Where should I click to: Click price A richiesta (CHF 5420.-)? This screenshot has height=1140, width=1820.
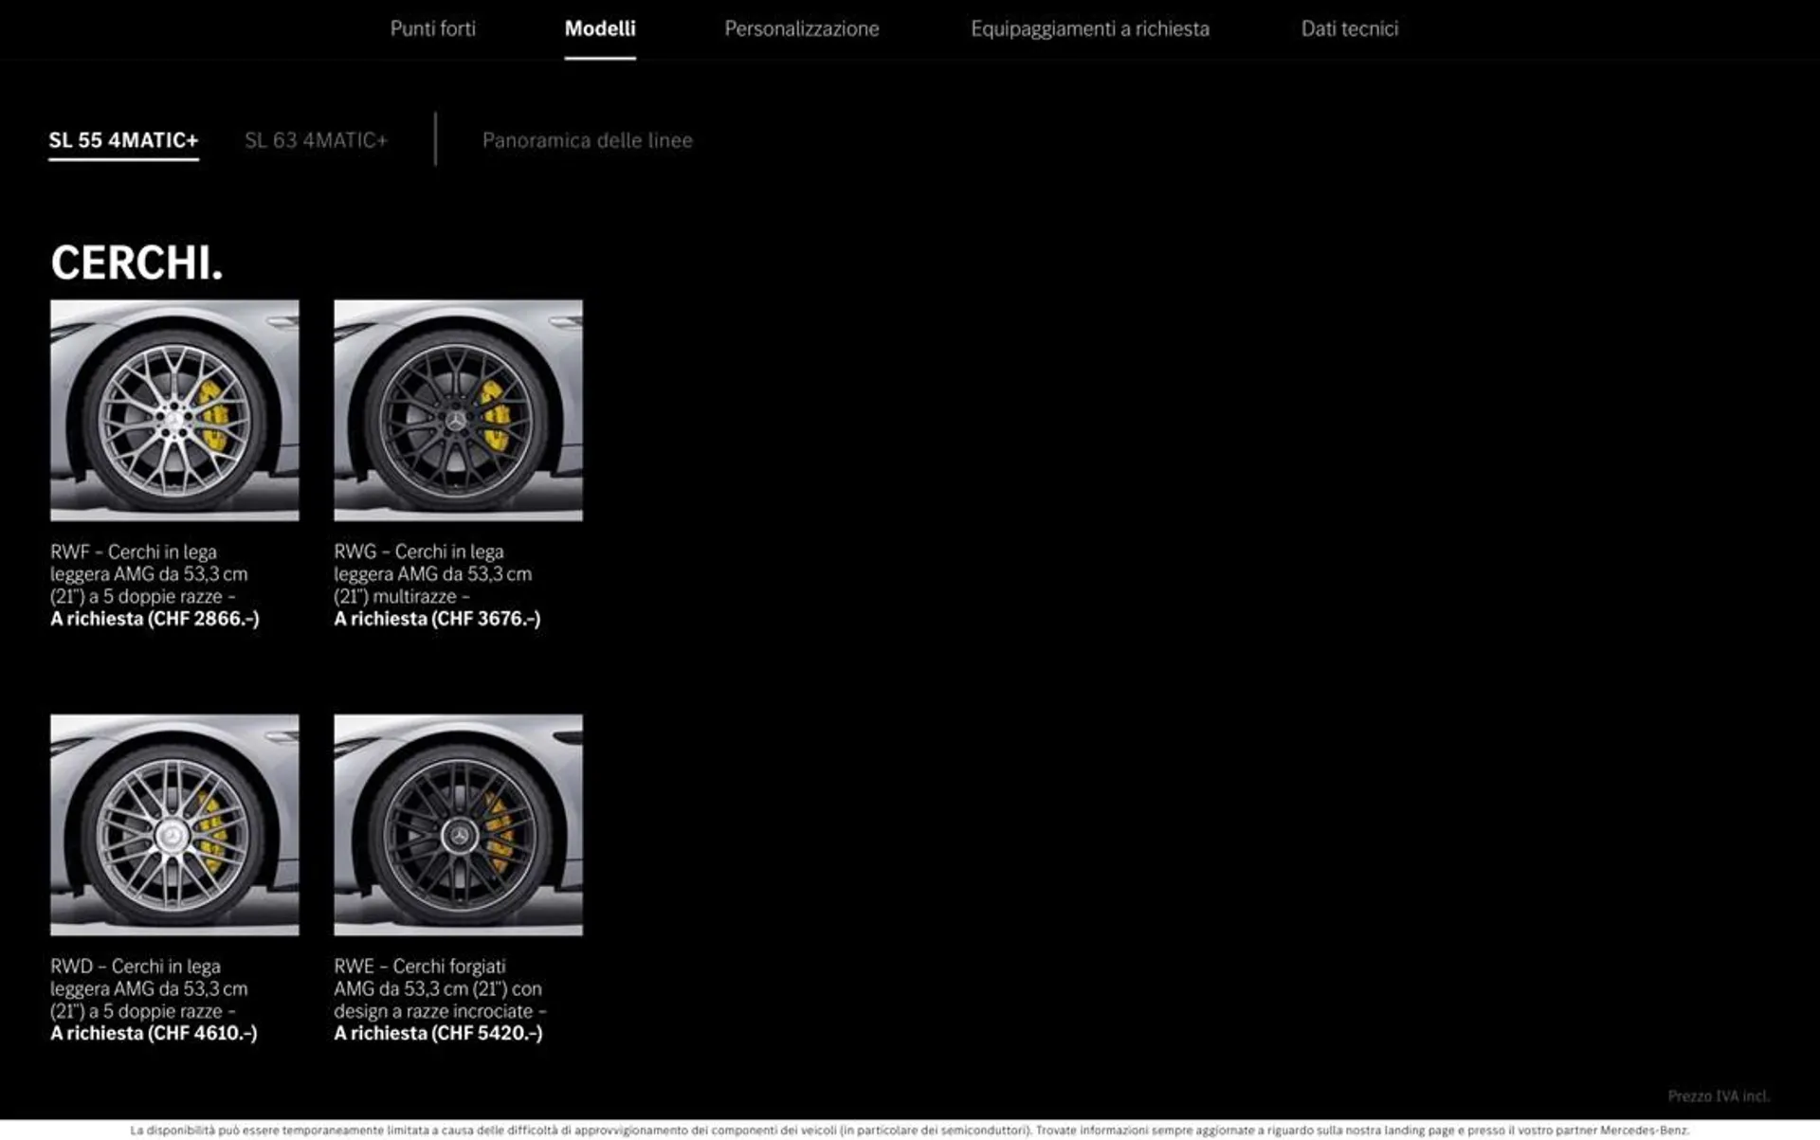(x=438, y=1034)
